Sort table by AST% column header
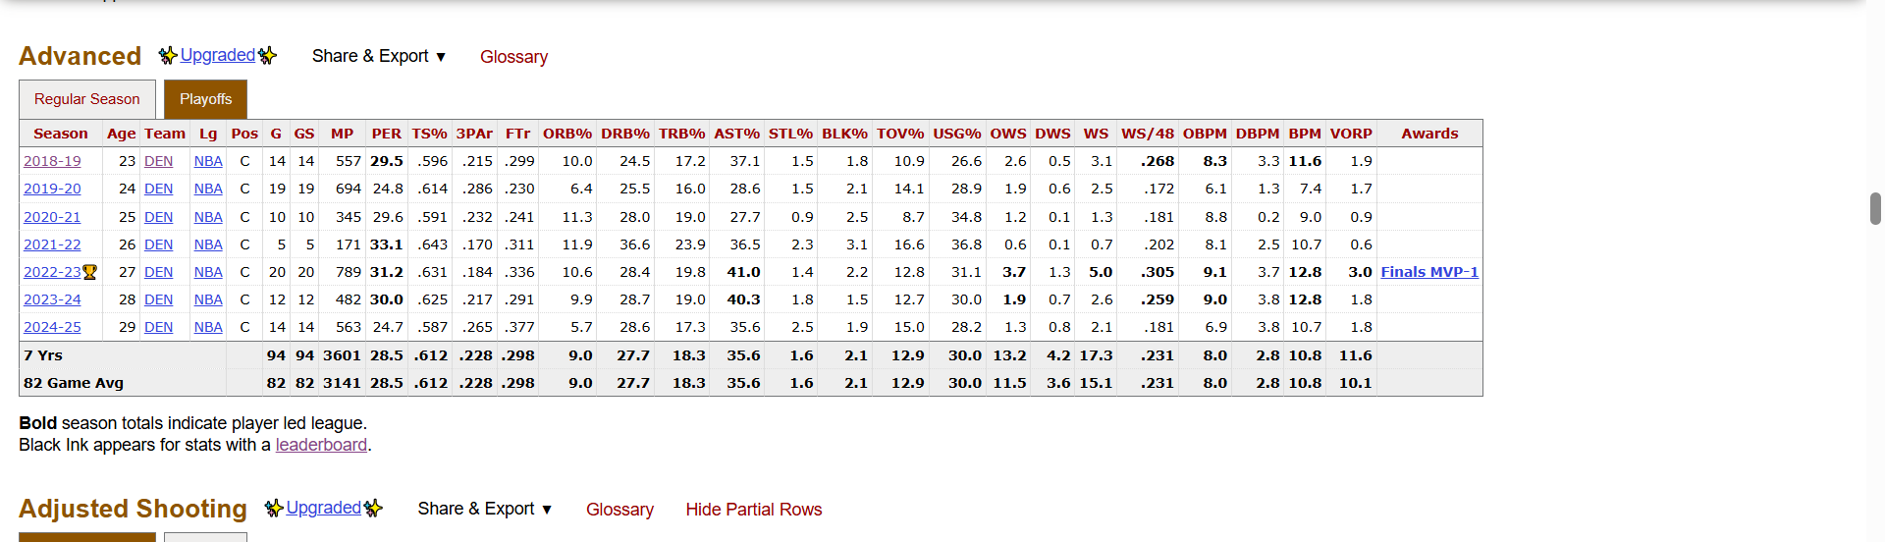Image resolution: width=1885 pixels, height=542 pixels. coord(736,134)
